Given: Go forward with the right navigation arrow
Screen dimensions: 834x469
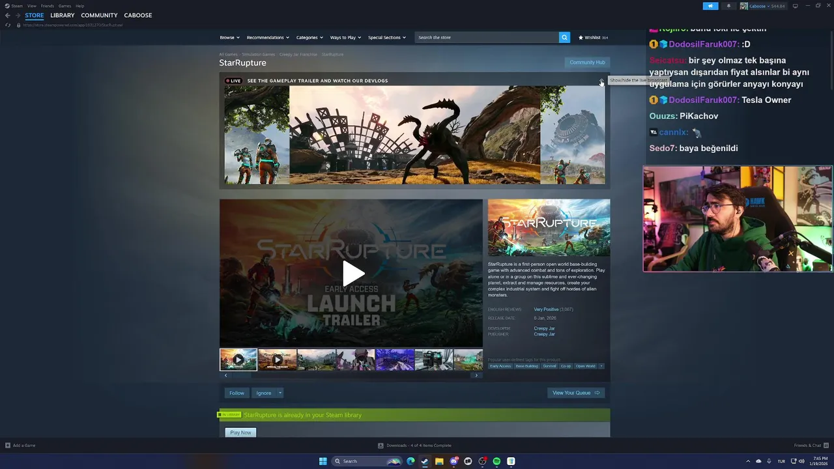Looking at the screenshot, I should pos(18,15).
